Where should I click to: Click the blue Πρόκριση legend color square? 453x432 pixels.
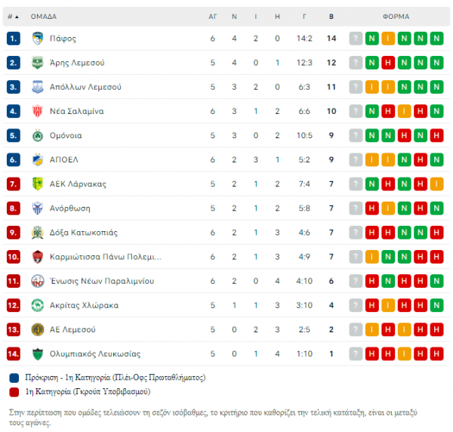pos(14,378)
